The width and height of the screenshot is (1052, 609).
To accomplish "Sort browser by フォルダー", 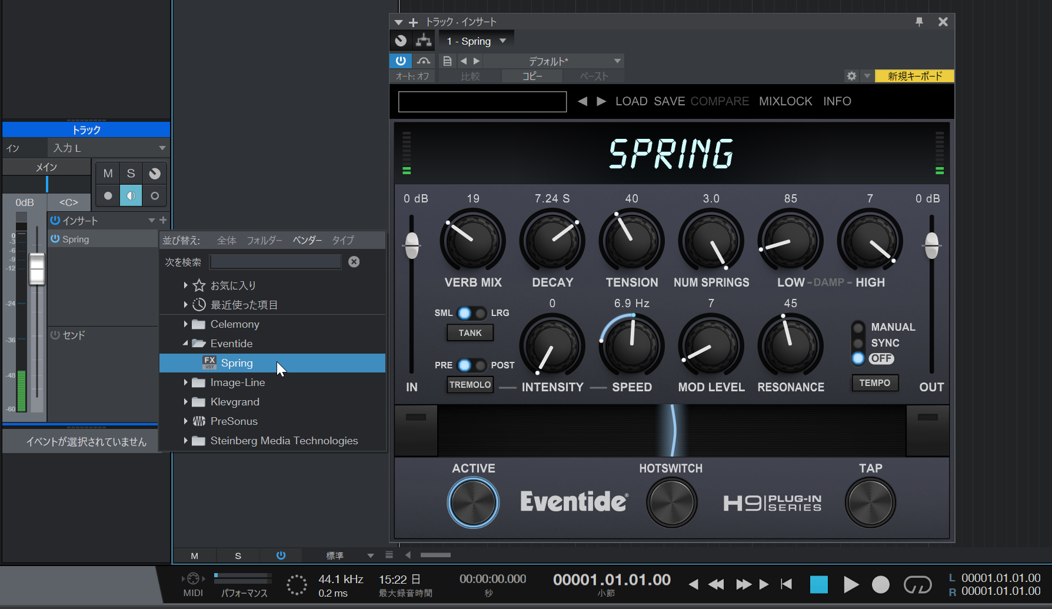I will 264,240.
